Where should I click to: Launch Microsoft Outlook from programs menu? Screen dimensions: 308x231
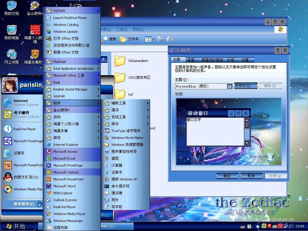click(72, 172)
